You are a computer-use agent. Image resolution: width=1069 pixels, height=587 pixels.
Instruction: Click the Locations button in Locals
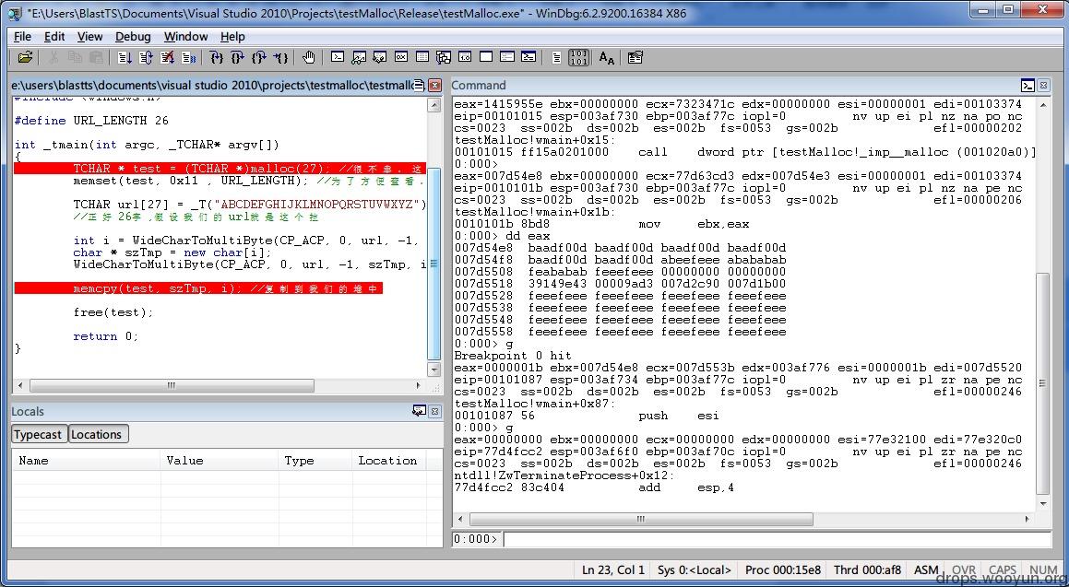tap(96, 434)
